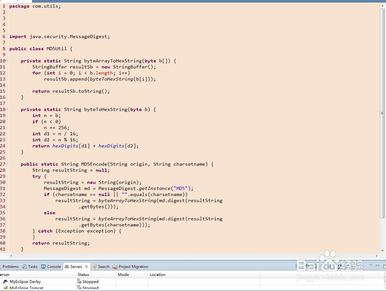Close the Servers view tab
Image resolution: width=386 pixels, height=291 pixels.
click(86, 267)
